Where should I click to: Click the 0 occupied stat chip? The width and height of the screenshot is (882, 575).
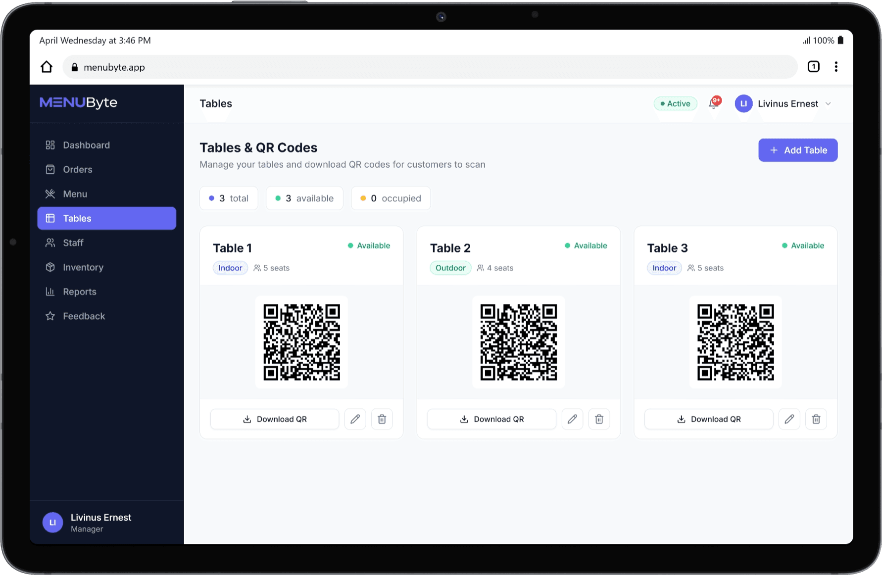pyautogui.click(x=391, y=198)
